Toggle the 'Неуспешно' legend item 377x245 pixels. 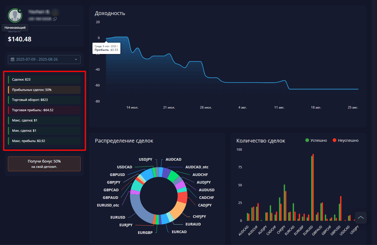click(345, 140)
